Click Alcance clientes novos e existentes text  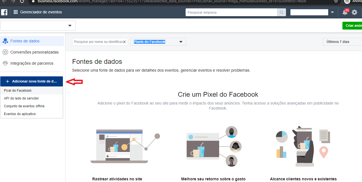point(303,179)
